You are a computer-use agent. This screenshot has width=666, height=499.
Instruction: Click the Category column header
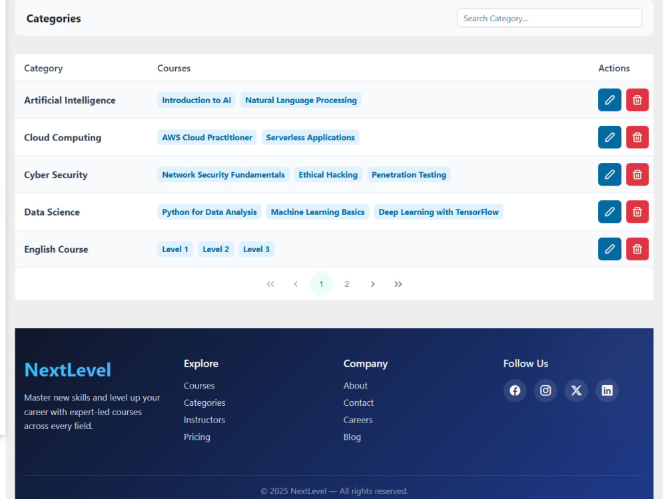43,69
